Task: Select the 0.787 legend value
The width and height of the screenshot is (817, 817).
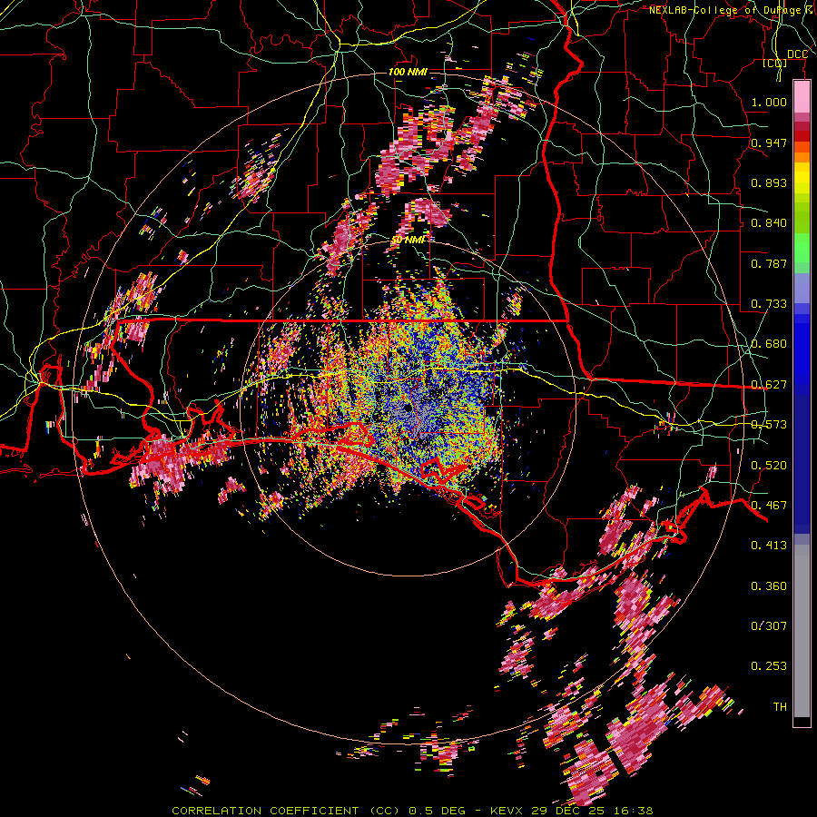Action: [x=769, y=263]
